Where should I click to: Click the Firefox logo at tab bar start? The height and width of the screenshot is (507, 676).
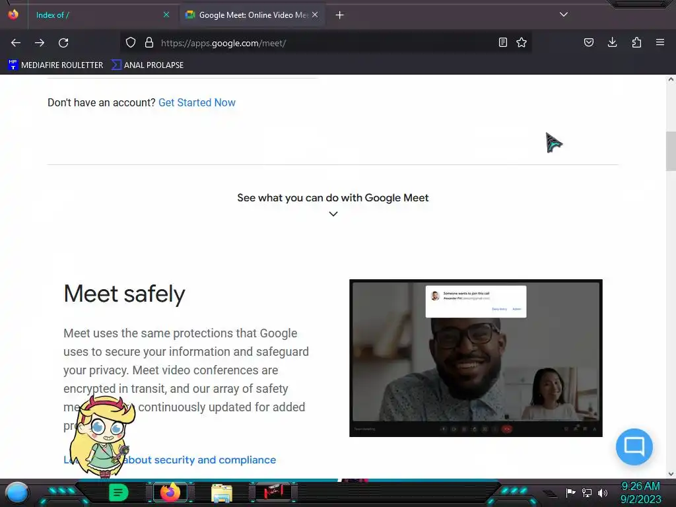pos(13,15)
